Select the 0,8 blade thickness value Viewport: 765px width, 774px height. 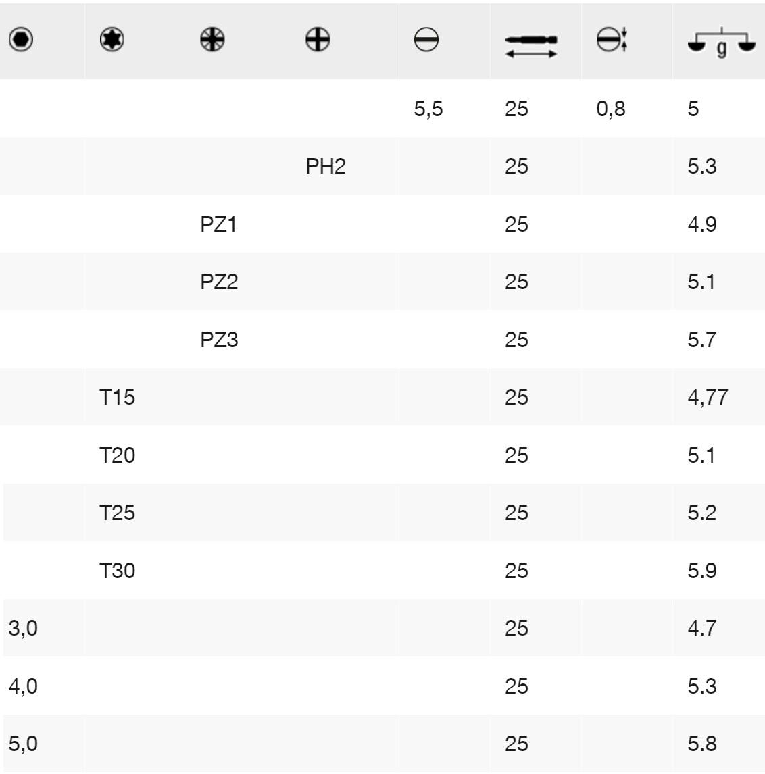611,109
